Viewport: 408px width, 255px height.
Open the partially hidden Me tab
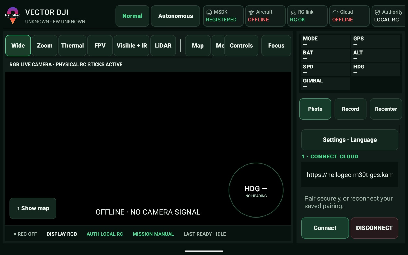point(218,46)
